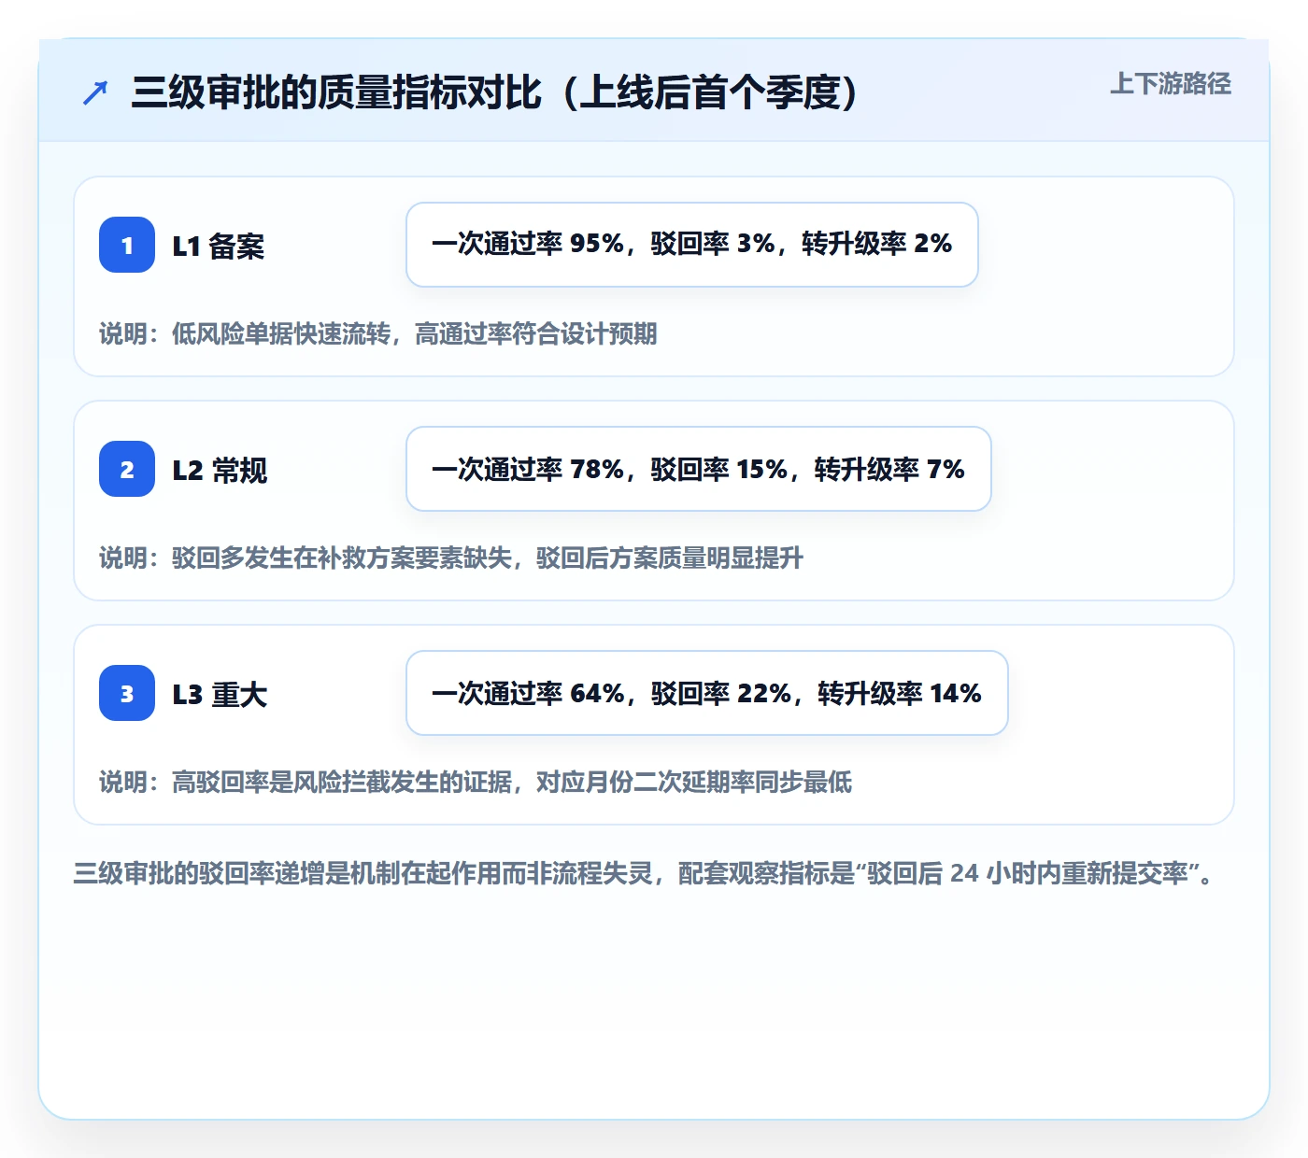The height and width of the screenshot is (1158, 1308).
Task: Click the summary sentence starting 三级审批的驳回率递增
Action: coord(644,873)
